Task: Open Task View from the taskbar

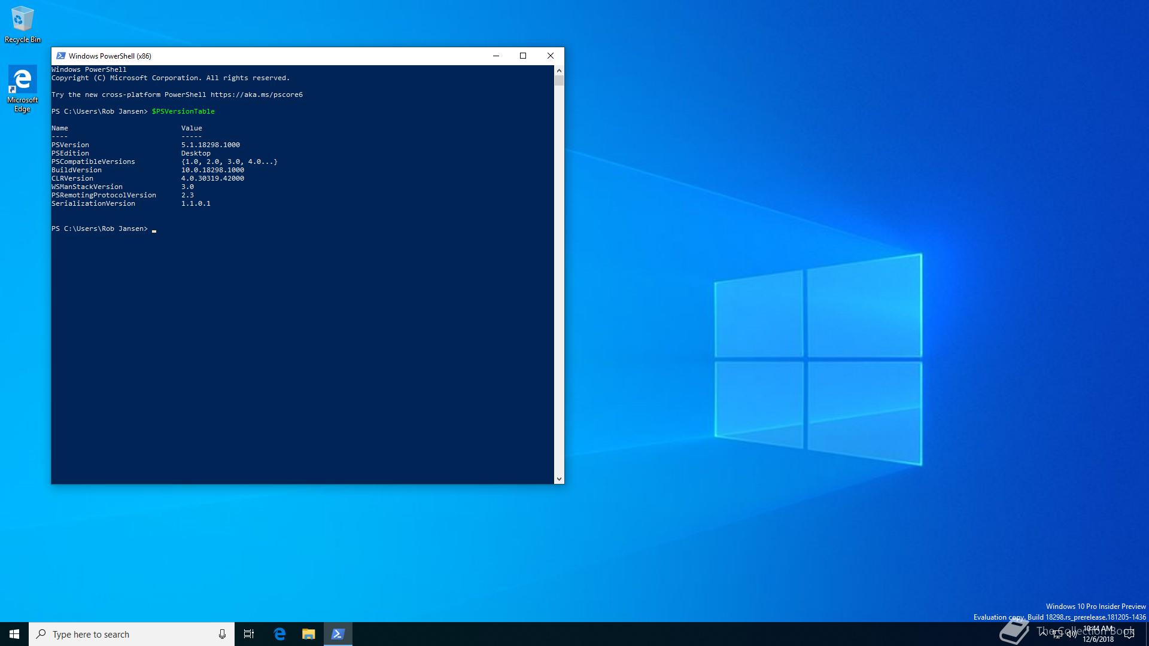Action: point(249,634)
